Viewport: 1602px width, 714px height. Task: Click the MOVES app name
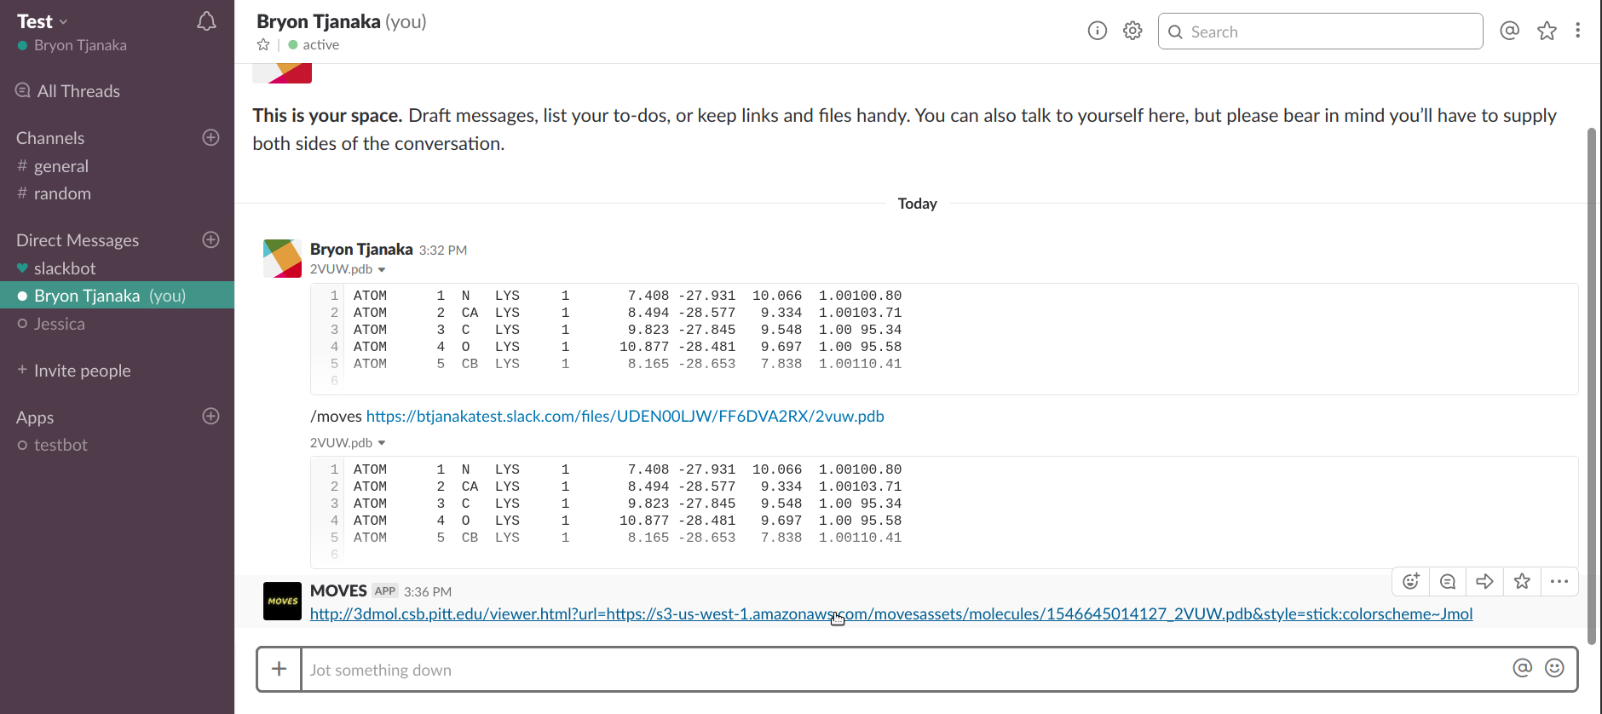[x=338, y=590]
